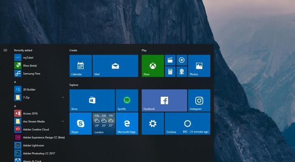The width and height of the screenshot is (295, 162).
Task: Open the Instagram tile
Action: 199,100
